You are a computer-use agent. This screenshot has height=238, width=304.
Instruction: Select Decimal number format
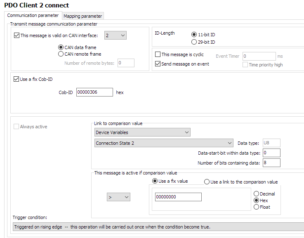pos(256,194)
